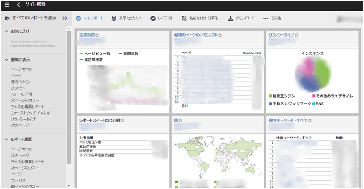Image resolution: width=364 pixels, height=189 pixels.
Task: Open the 最初のページのバウンス率 panel title link
Action: (196, 35)
